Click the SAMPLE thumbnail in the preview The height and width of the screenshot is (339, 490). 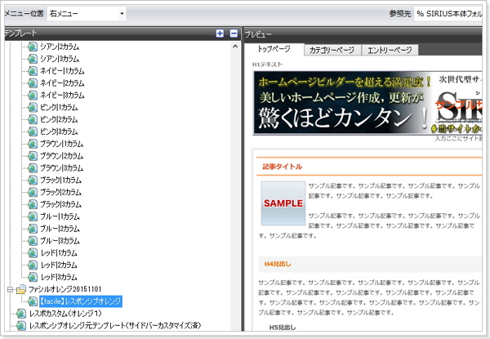(x=283, y=203)
